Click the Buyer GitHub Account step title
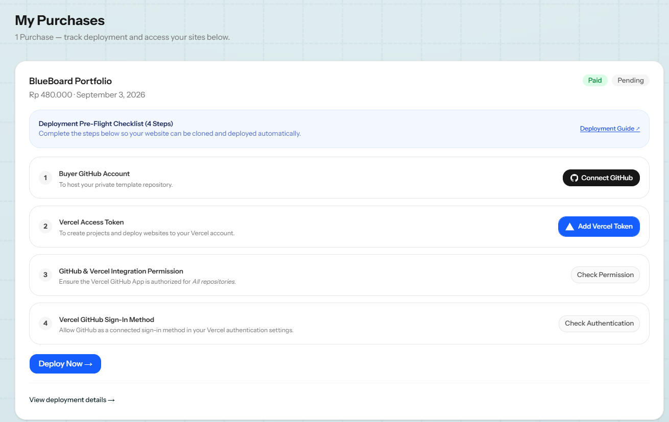Screen dimensions: 669x422 click(x=94, y=174)
